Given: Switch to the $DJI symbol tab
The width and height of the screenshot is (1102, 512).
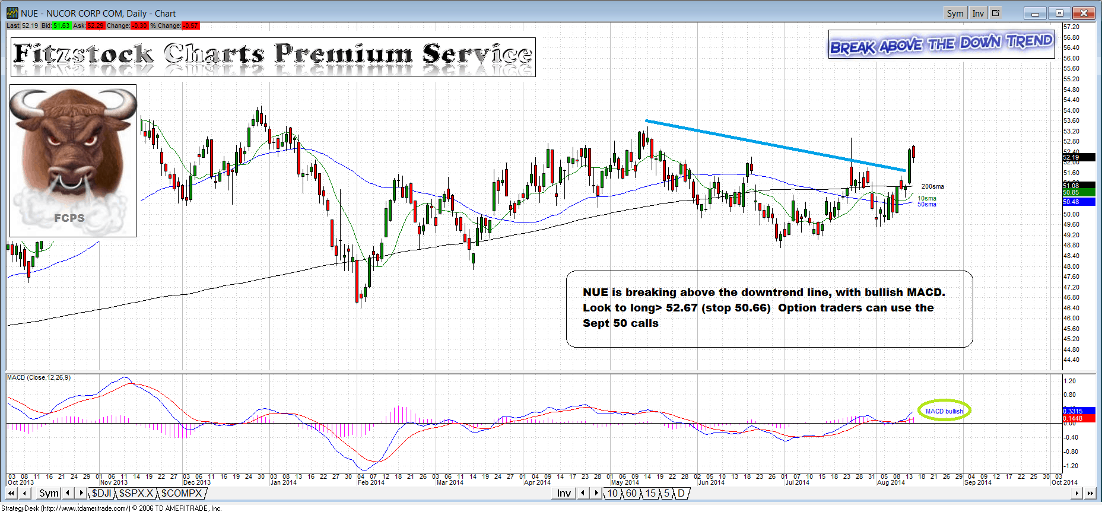Looking at the screenshot, I should 101,493.
